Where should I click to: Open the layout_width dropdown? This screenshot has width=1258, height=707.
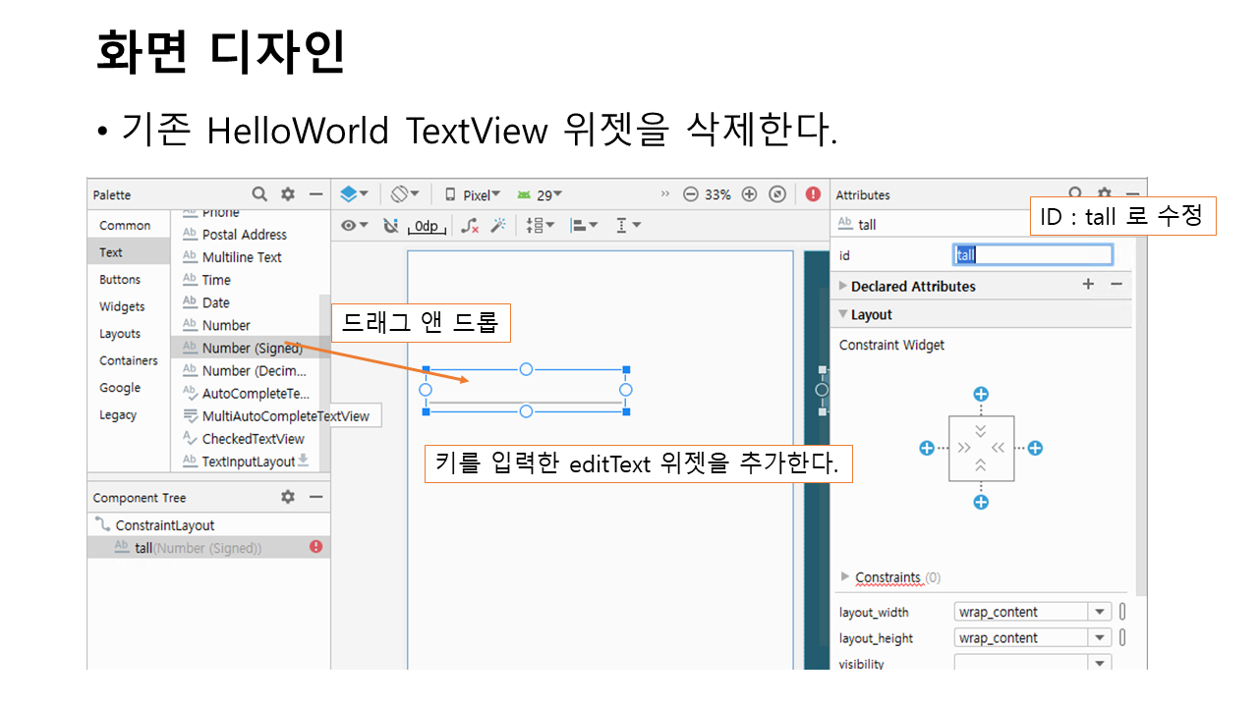pyautogui.click(x=1100, y=612)
